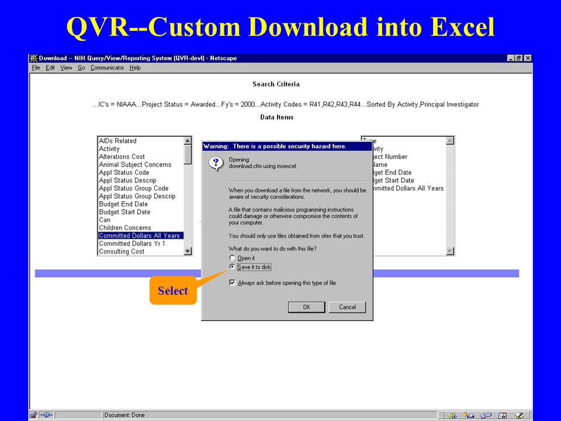Click down arrow of right selected items list

[x=451, y=251]
